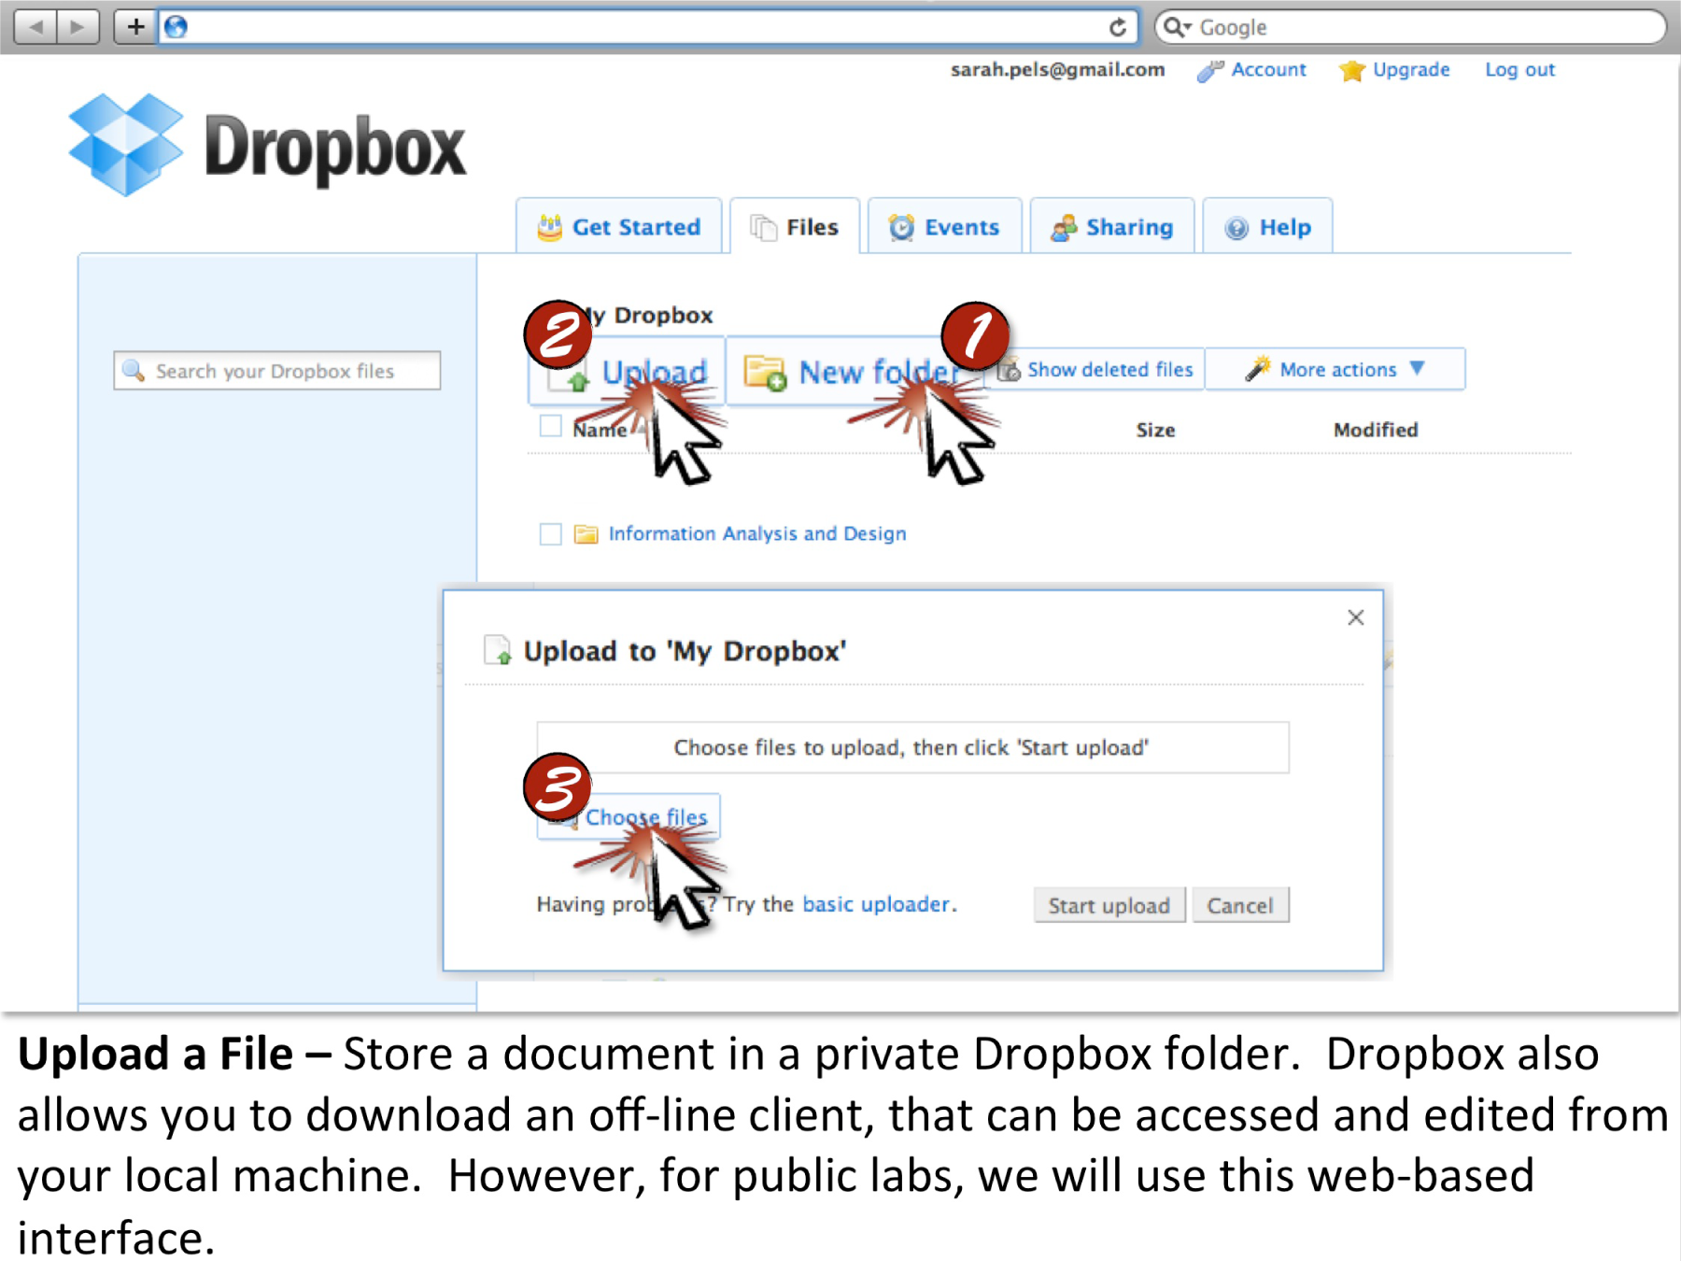Viewport: 1681px width, 1261px height.
Task: Click the Google search field
Action: 1410,27
